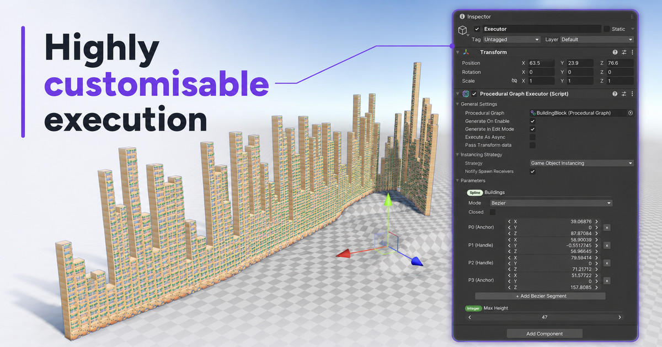Open Transform component three-dot context menu

click(x=632, y=52)
